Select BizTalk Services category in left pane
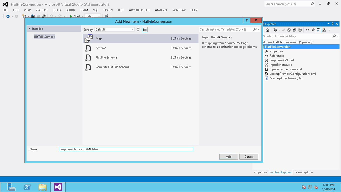Viewport: 341px width, 192px height. pos(44,37)
